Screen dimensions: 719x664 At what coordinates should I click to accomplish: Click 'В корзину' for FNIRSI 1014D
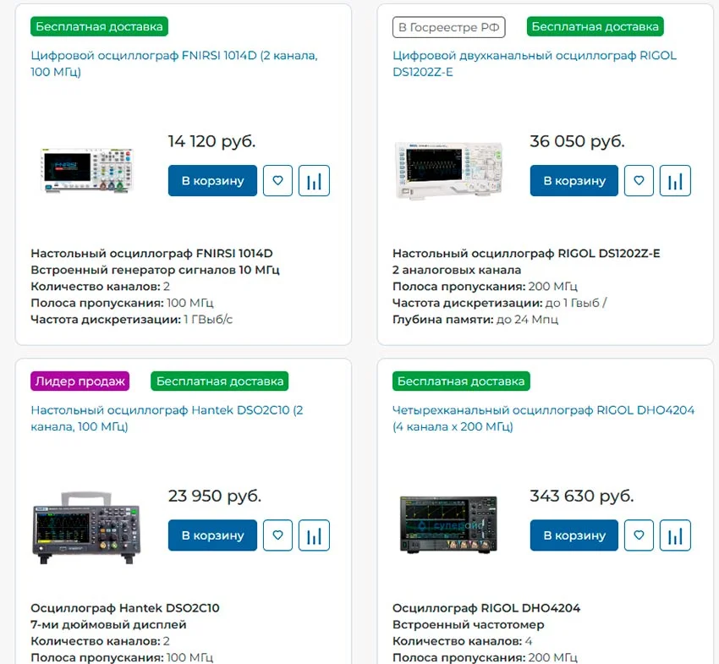(x=213, y=181)
